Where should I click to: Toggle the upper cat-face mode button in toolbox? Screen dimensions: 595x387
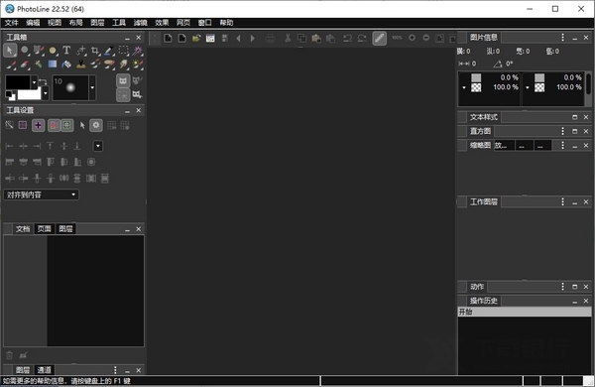(123, 80)
